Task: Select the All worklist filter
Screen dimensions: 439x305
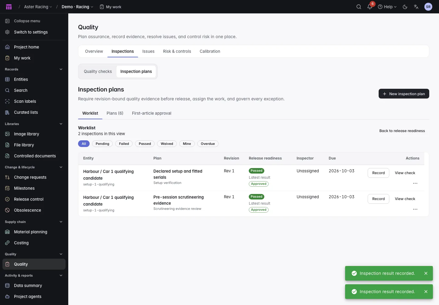Action: 84,144
